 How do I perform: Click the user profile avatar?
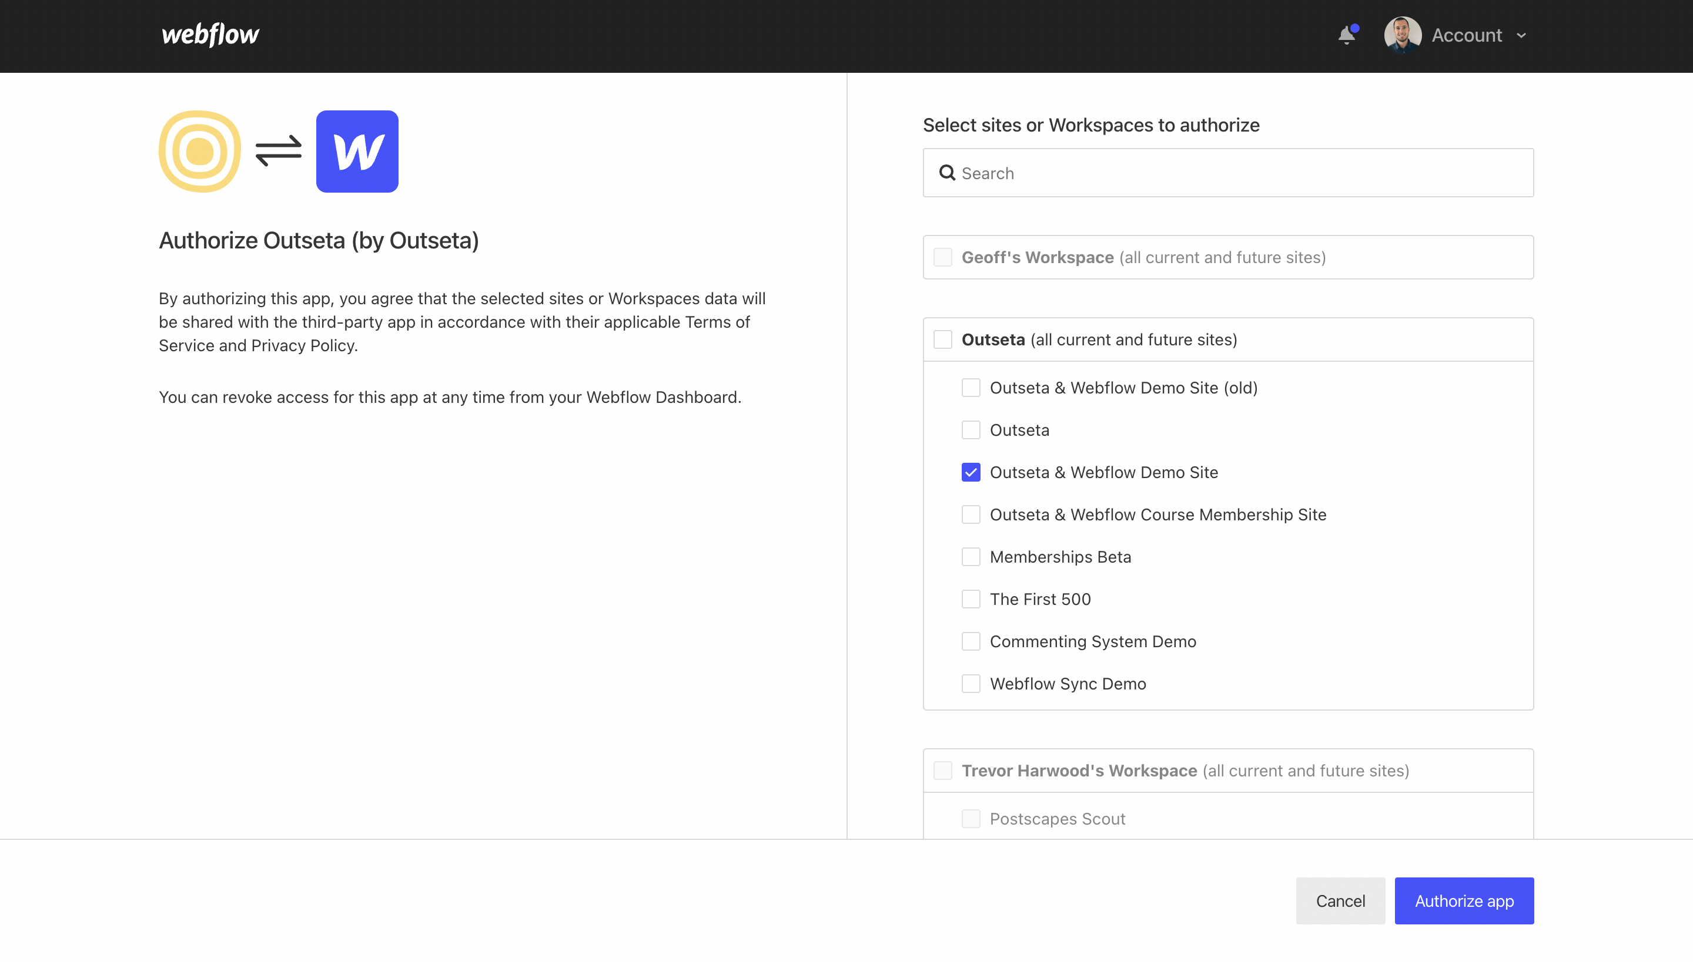[x=1402, y=35]
